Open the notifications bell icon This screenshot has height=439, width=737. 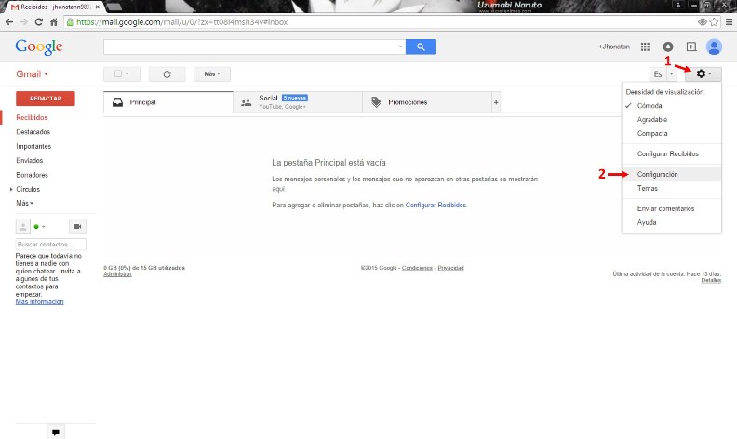[668, 47]
